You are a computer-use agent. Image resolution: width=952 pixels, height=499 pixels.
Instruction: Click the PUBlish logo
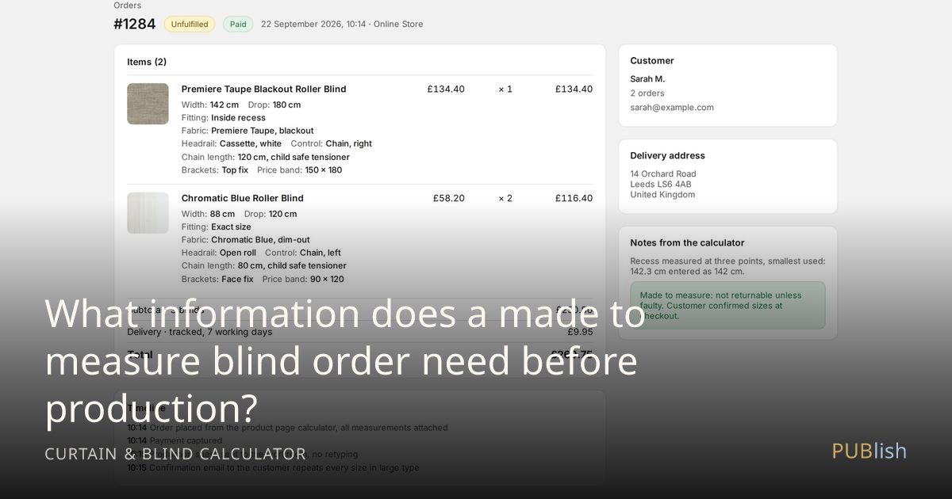(x=869, y=451)
